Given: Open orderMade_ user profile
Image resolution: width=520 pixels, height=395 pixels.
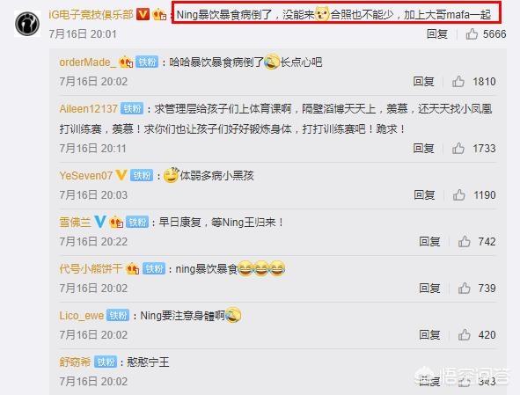Looking at the screenshot, I should (x=88, y=62).
